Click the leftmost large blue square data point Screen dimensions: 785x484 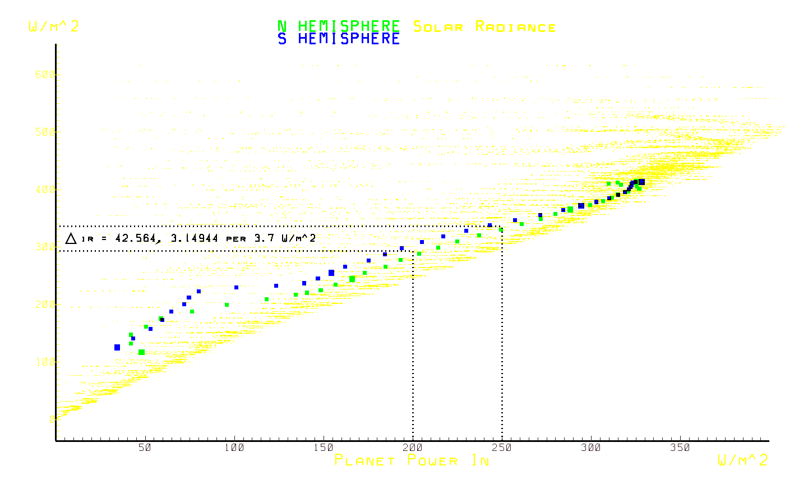(117, 348)
